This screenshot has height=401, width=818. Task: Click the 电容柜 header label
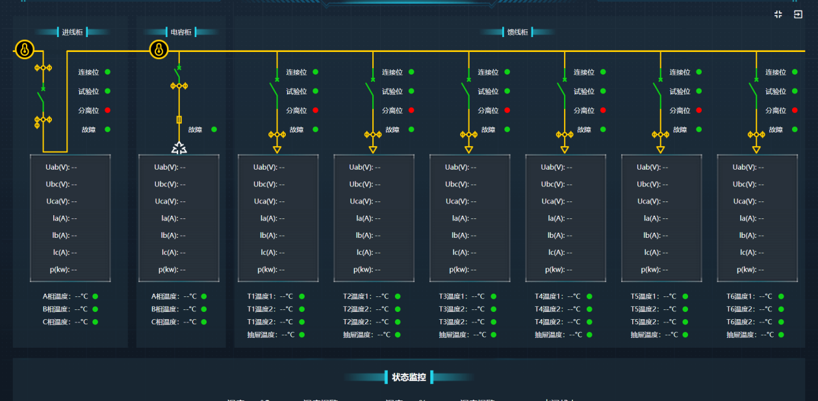click(180, 32)
